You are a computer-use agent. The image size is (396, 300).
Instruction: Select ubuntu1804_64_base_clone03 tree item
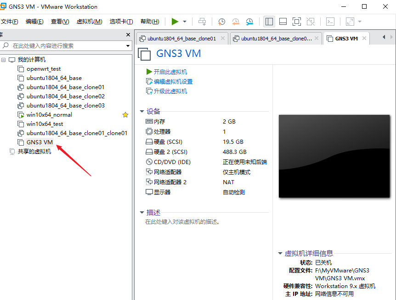65,106
